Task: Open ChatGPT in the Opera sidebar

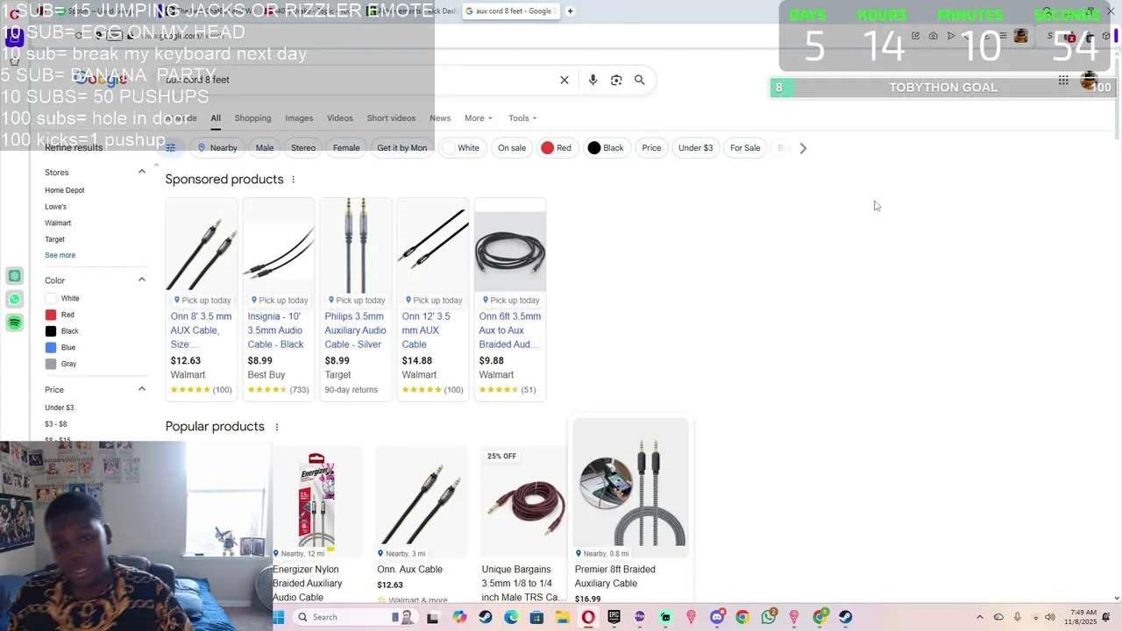Action: [x=15, y=276]
